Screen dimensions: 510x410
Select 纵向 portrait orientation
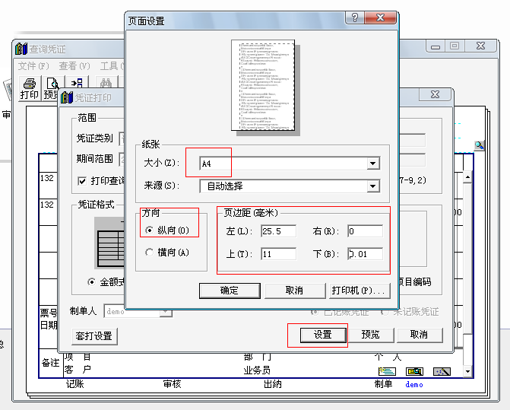[x=150, y=230]
